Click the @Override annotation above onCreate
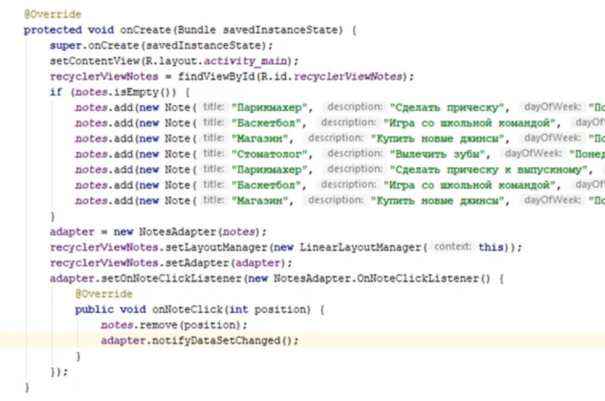The height and width of the screenshot is (401, 605). click(53, 14)
